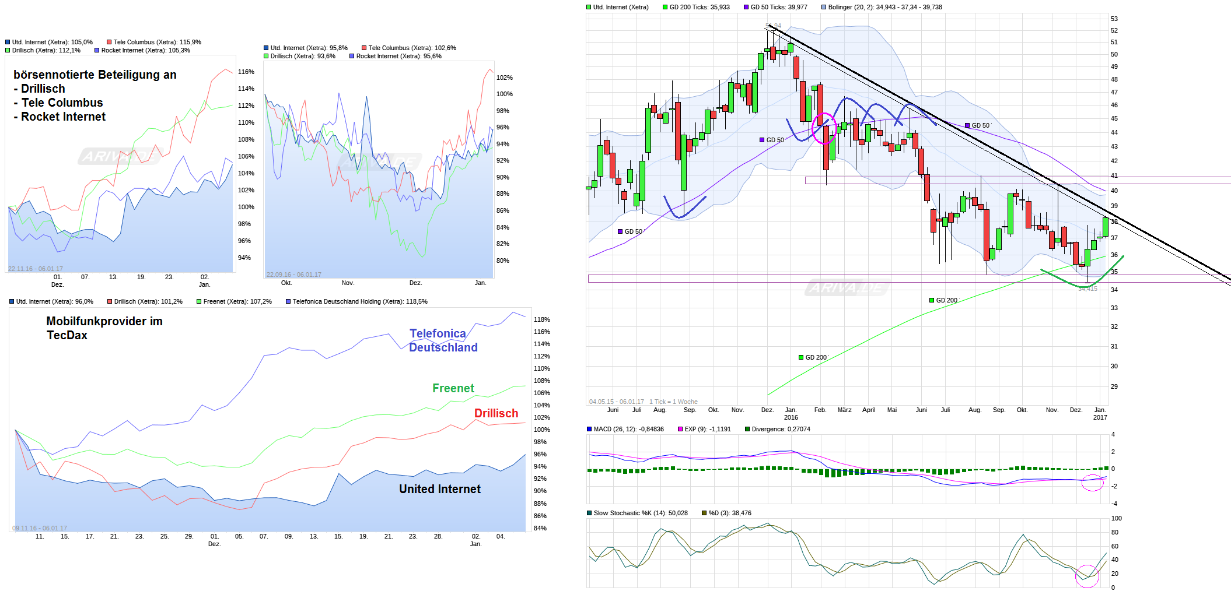Select the legend text 'Drillisch (Xetra): 93,6%'
Screen dimensions: 1231x605
303,57
